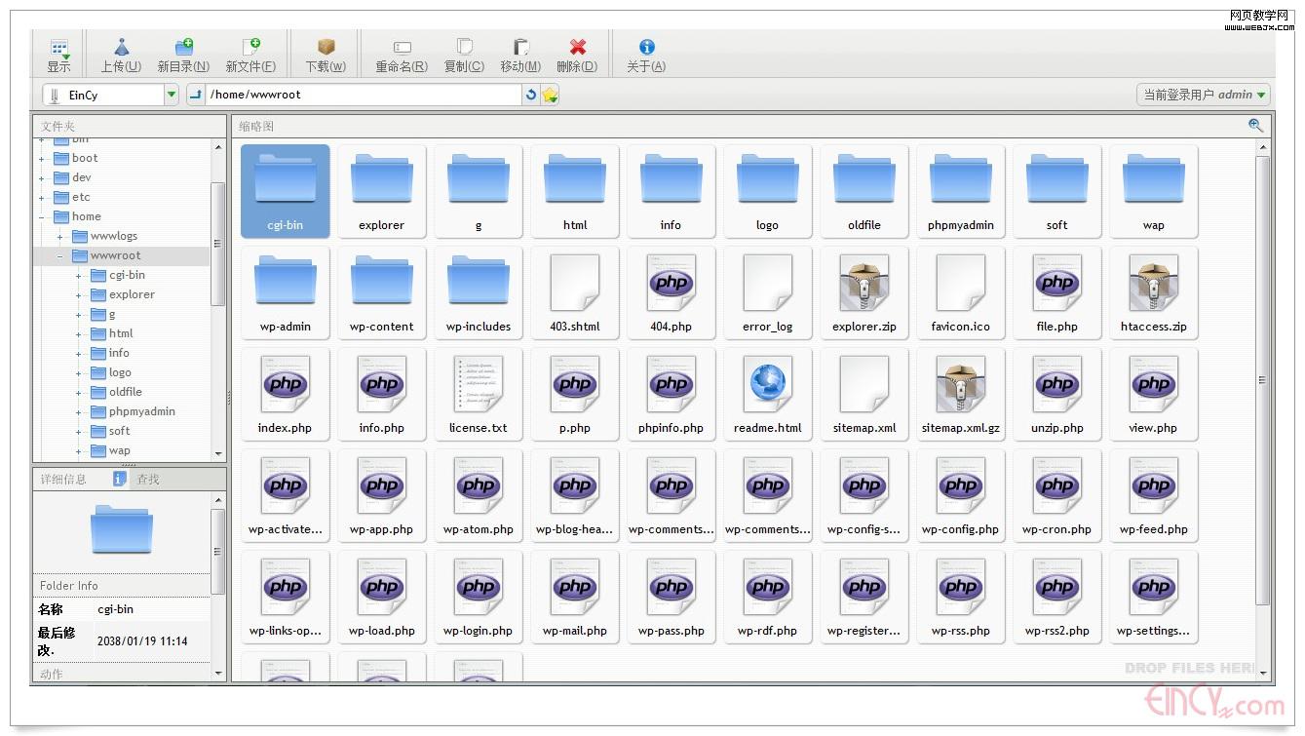The width and height of the screenshot is (1305, 736).
Task: Select the wp-content folder thumbnail
Action: (382, 292)
